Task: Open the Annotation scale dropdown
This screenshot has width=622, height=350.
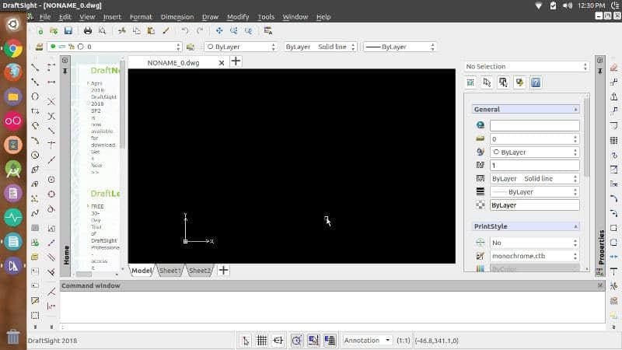Action: pyautogui.click(x=368, y=340)
